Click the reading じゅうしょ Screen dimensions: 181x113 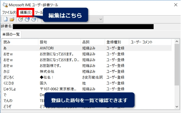(10, 89)
